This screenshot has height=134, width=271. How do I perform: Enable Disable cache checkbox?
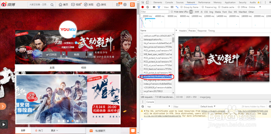coord(219,7)
